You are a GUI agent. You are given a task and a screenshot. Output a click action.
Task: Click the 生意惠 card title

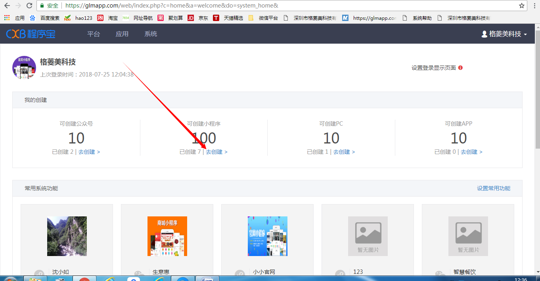coord(161,272)
